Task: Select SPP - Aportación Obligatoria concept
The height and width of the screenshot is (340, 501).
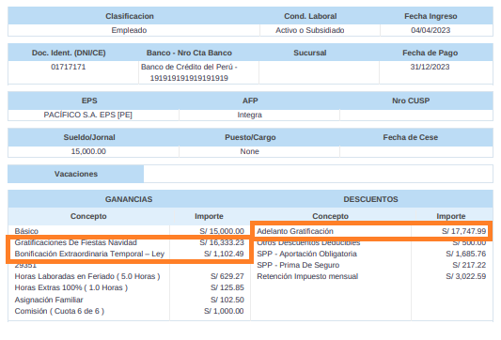Action: 306,254
